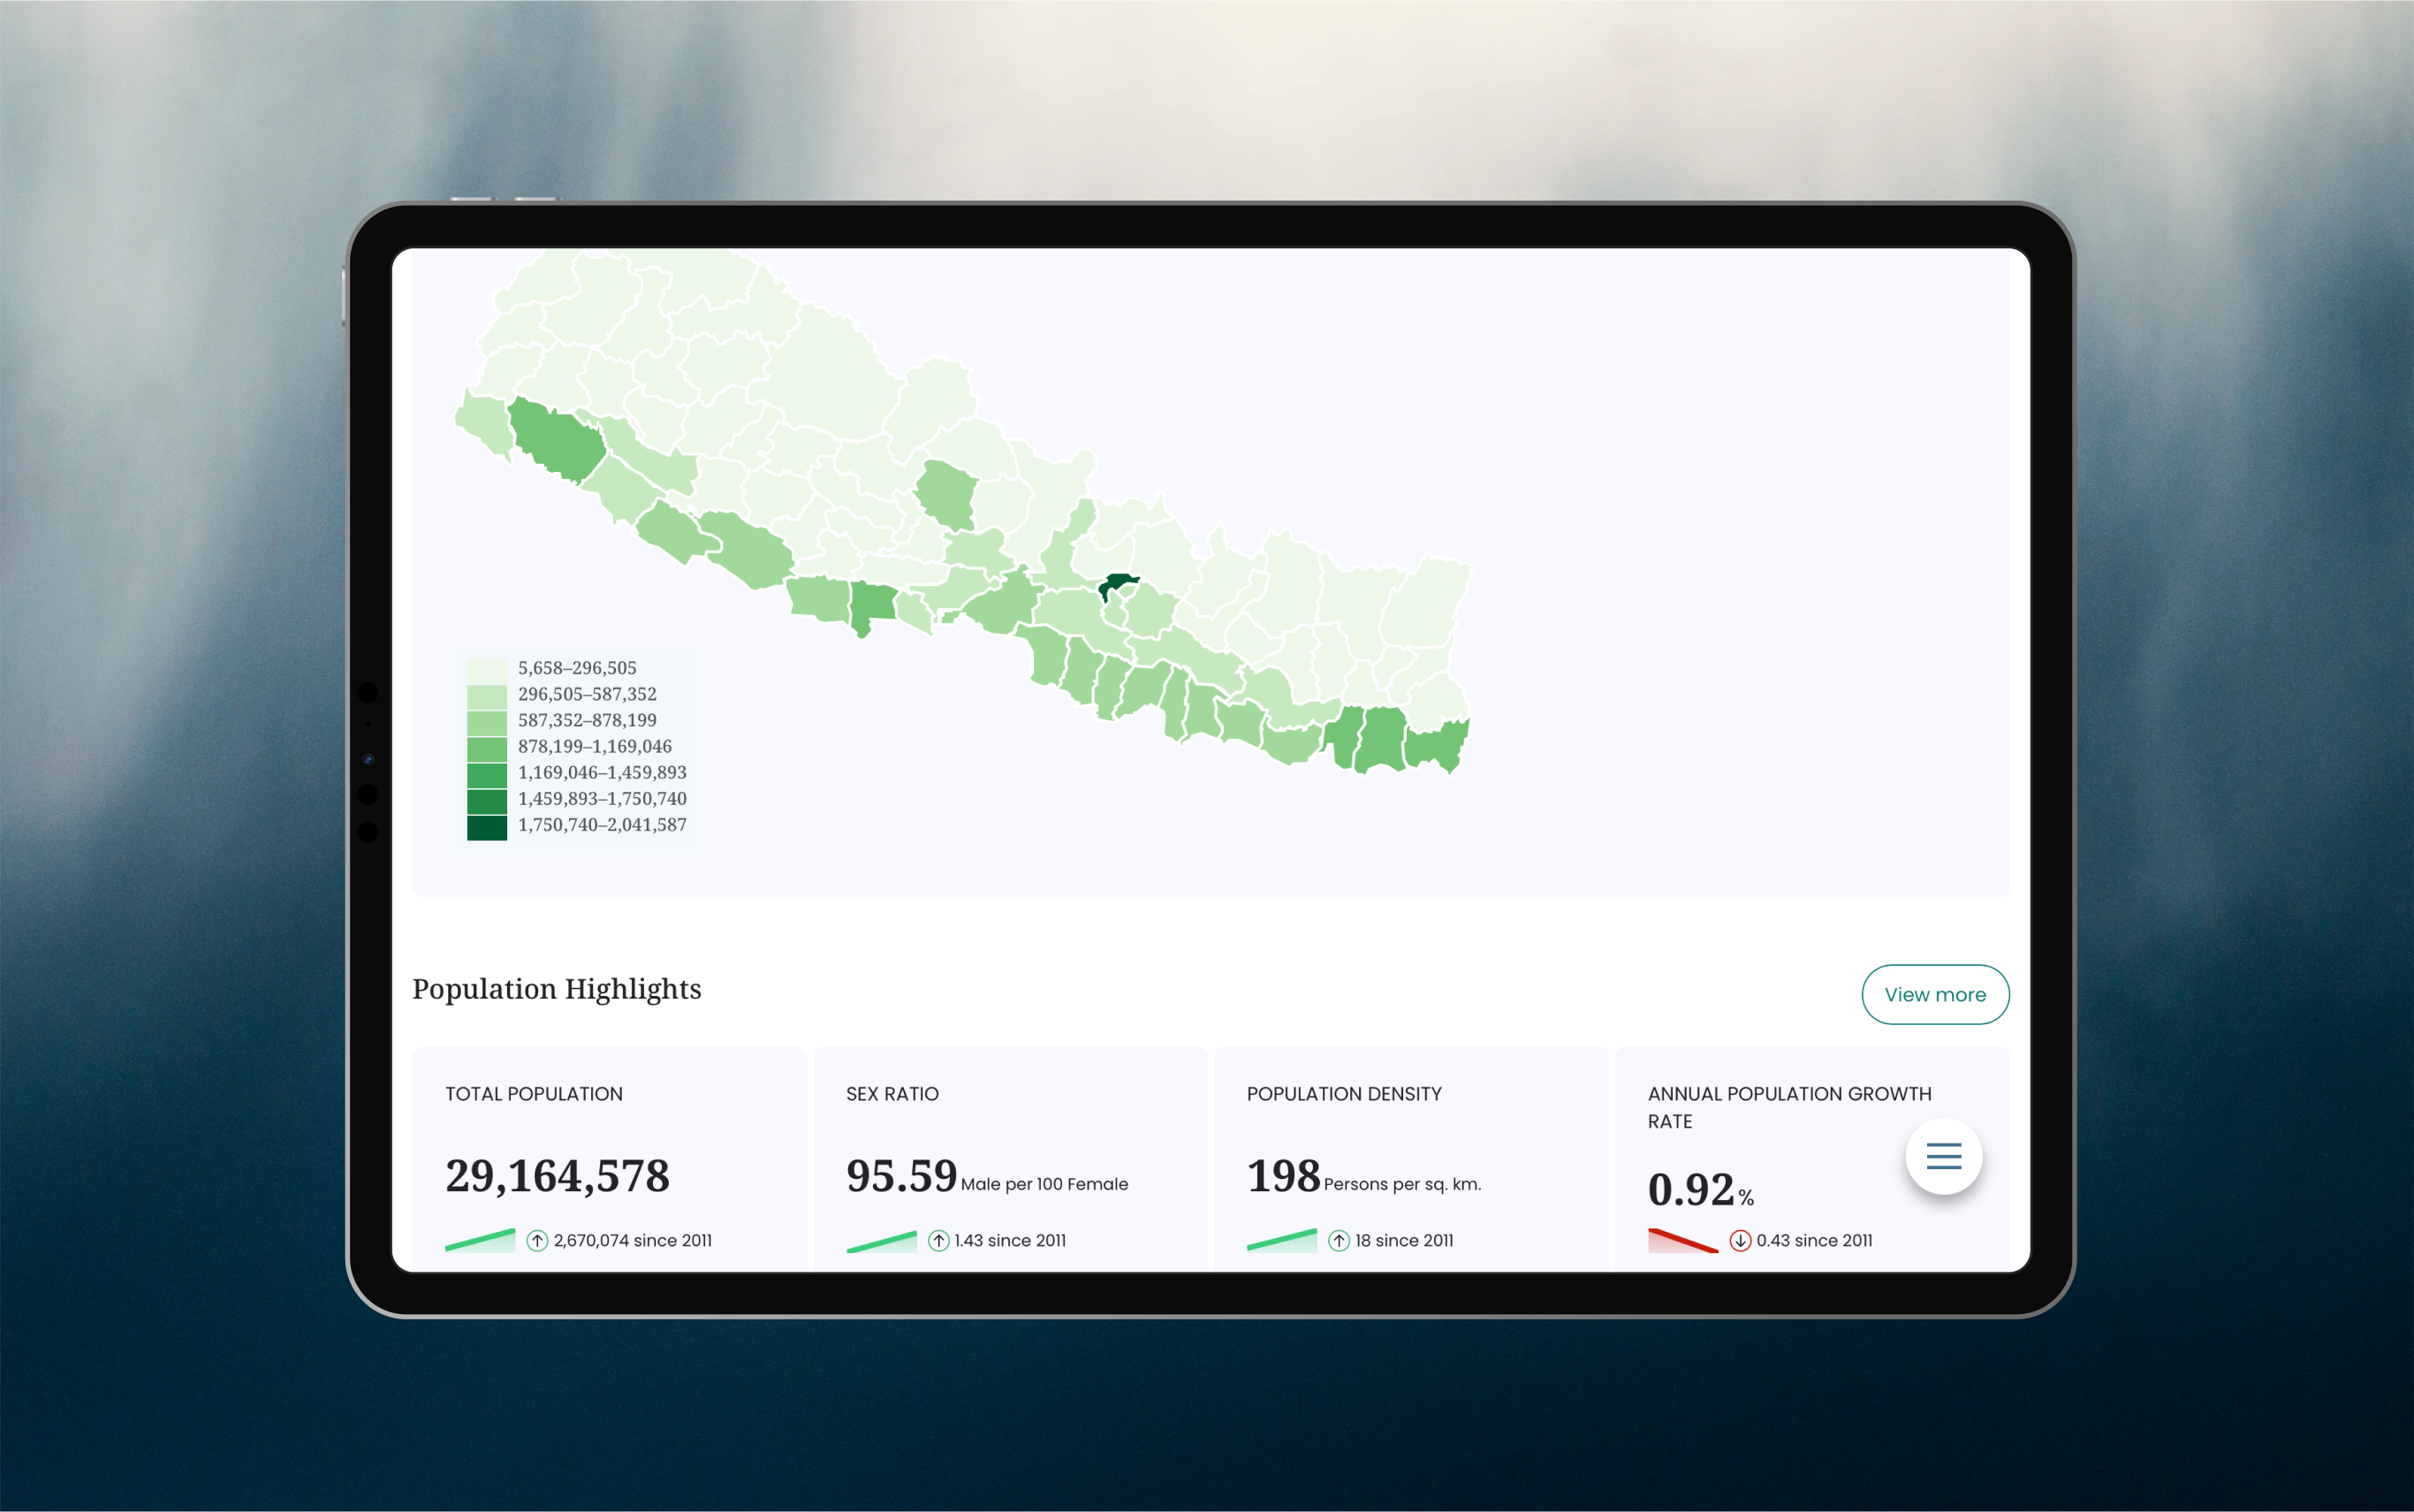This screenshot has height=1512, width=2414.
Task: Click the red declining trend icon under growth rate
Action: (1683, 1240)
